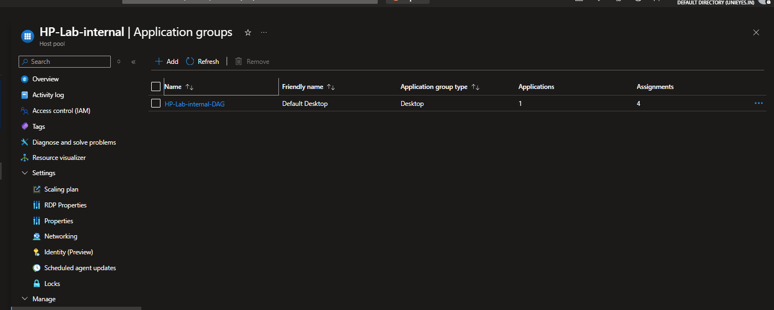Viewport: 774px width, 310px height.
Task: Click the Overview icon in the sidebar
Action: pyautogui.click(x=24, y=79)
